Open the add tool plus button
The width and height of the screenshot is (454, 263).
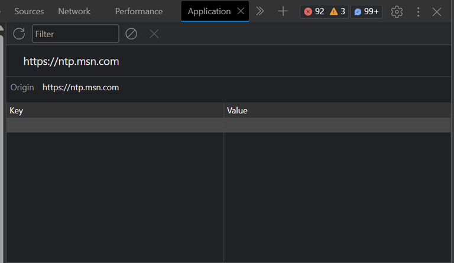tap(283, 11)
